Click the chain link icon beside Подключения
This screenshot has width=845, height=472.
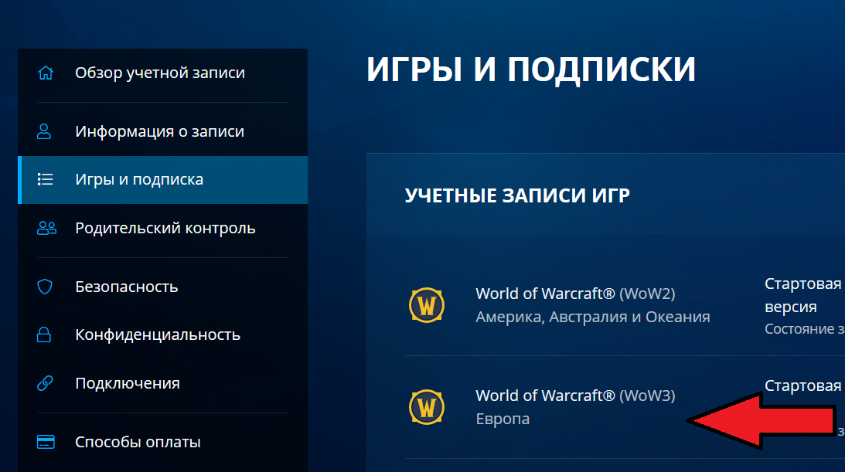[45, 383]
